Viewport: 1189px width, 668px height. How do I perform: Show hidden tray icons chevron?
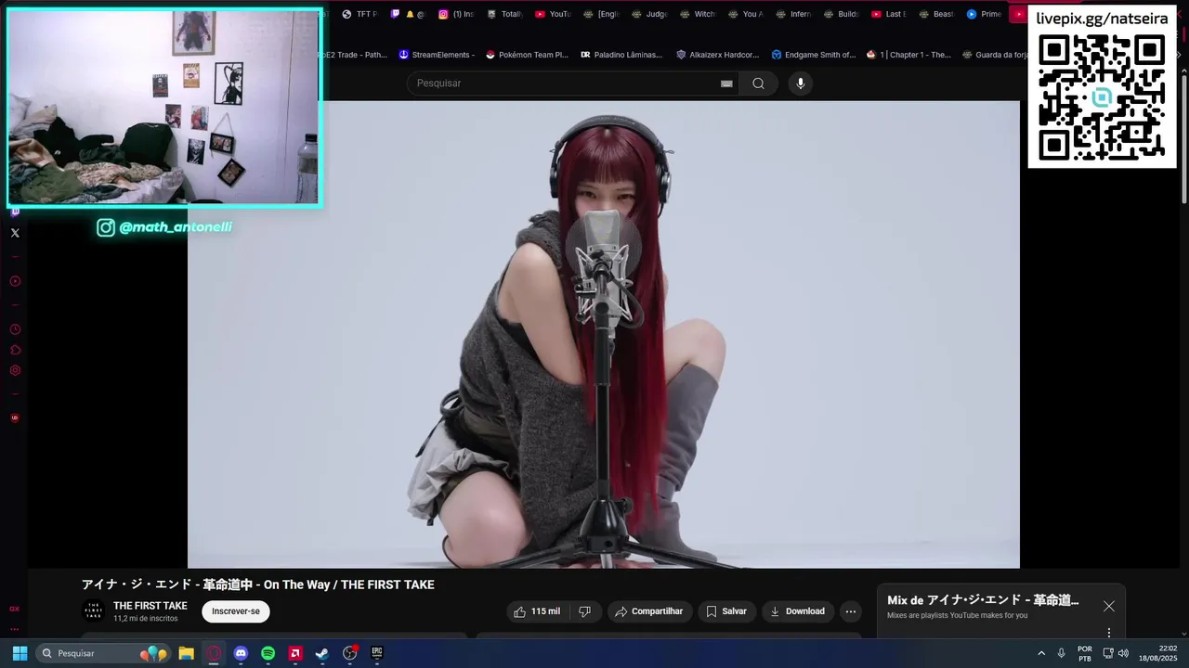[x=1040, y=653]
